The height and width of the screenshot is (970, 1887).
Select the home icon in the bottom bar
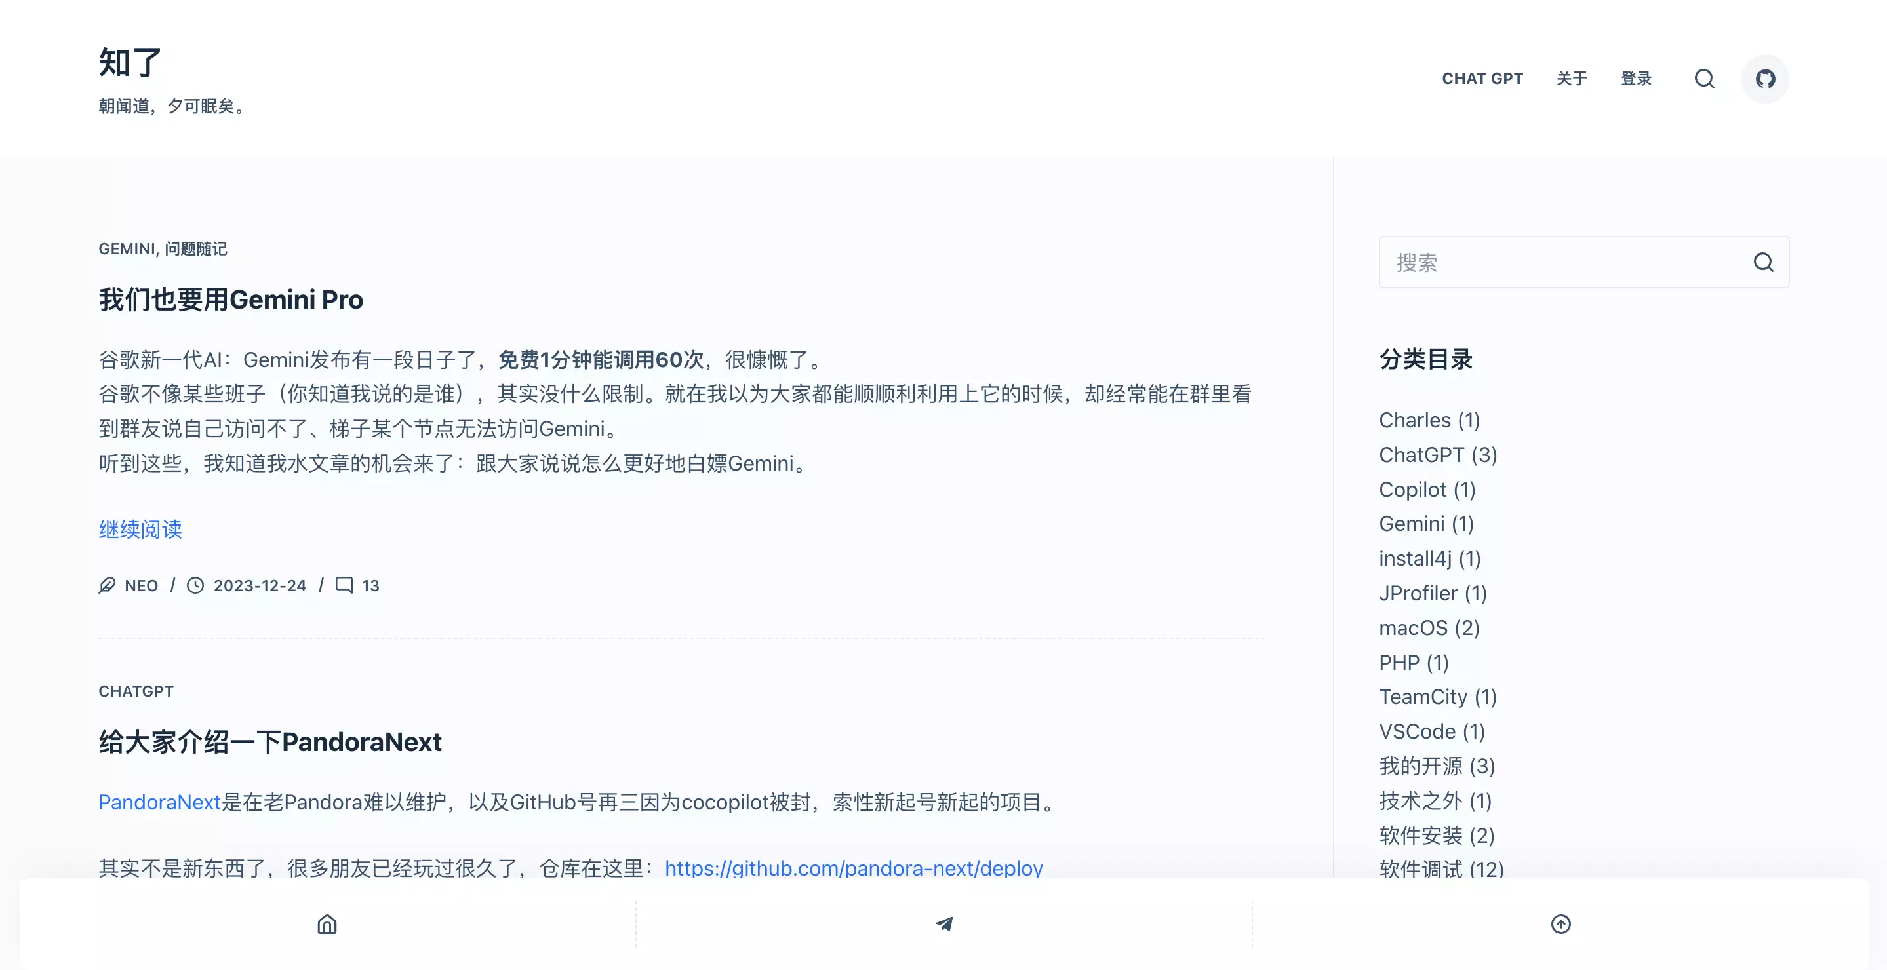tap(327, 924)
